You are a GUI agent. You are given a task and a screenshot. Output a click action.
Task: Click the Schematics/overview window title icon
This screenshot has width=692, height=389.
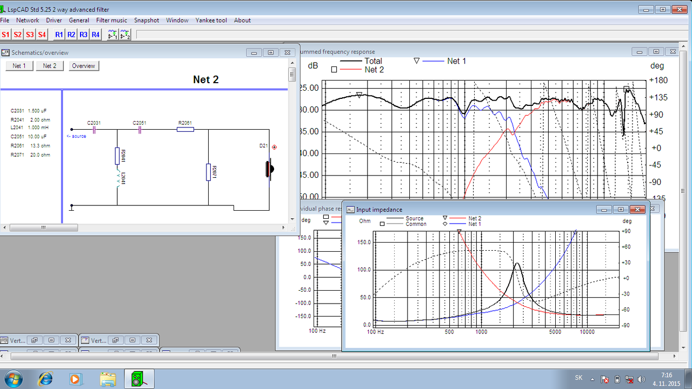pos(6,52)
